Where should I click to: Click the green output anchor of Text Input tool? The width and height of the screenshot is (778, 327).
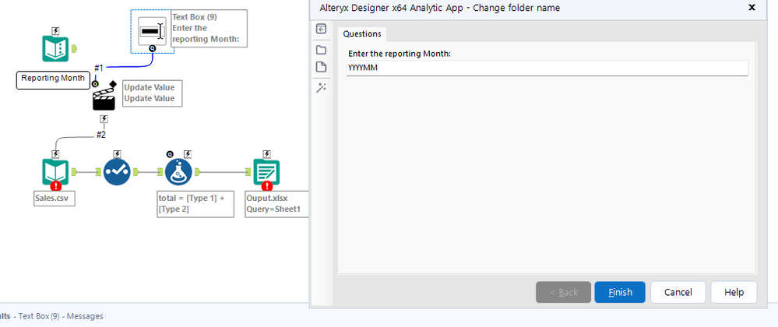pyautogui.click(x=75, y=48)
